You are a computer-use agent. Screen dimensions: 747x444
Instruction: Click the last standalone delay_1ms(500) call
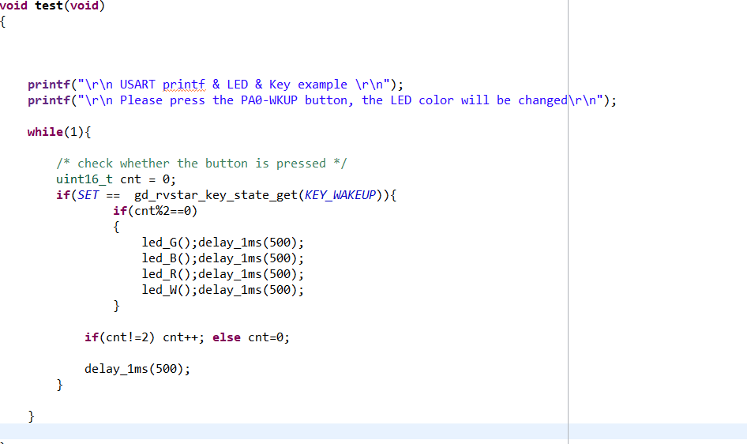137,369
